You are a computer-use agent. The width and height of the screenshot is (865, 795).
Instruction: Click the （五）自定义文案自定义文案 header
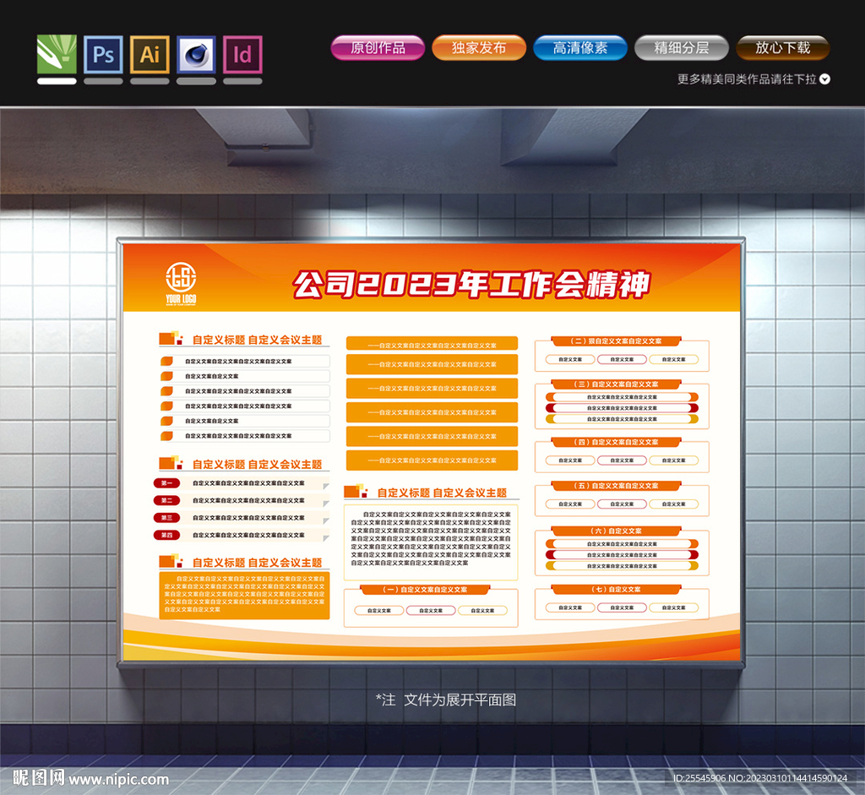pos(616,486)
